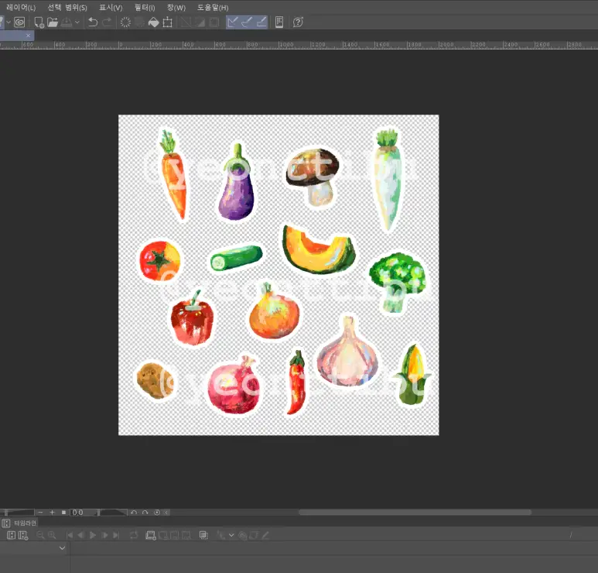The height and width of the screenshot is (573, 598).
Task: Expand the dropdown arrow beside save icon
Action: click(77, 22)
